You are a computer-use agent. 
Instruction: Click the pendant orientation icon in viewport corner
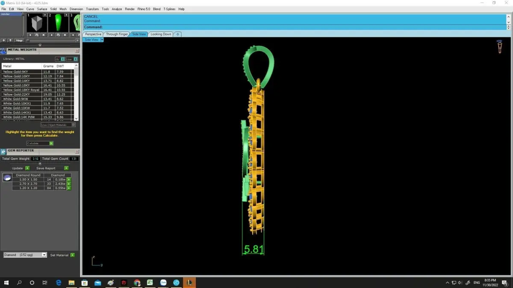click(499, 47)
